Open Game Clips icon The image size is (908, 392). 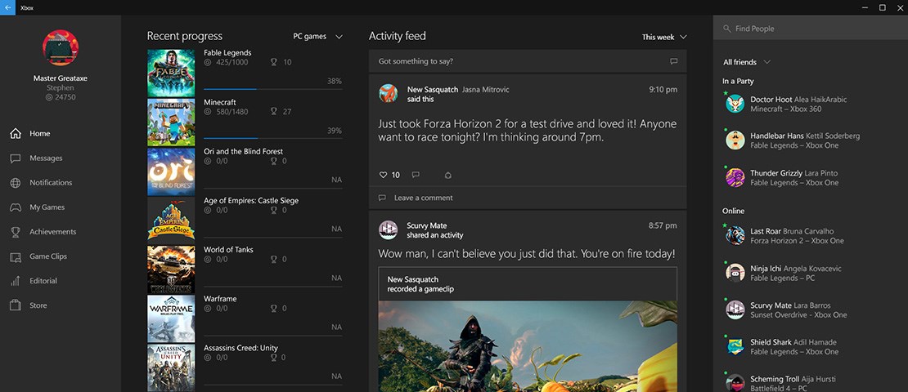point(16,256)
